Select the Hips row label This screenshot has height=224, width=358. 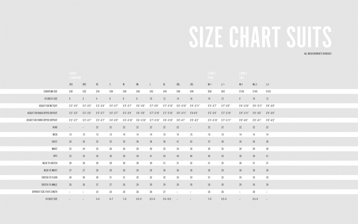pyautogui.click(x=55, y=156)
